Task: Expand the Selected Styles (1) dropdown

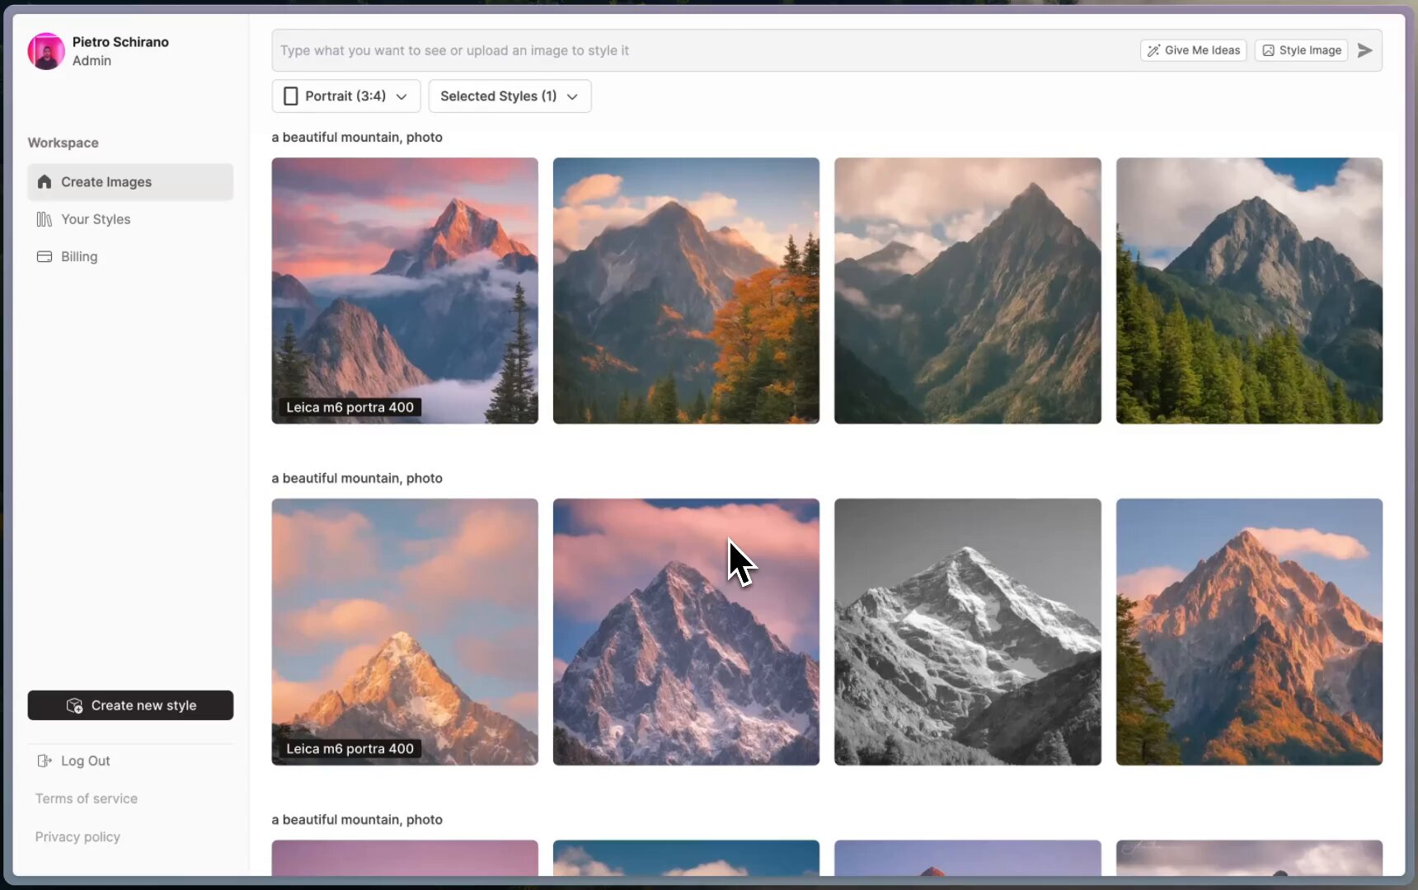Action: click(x=509, y=96)
